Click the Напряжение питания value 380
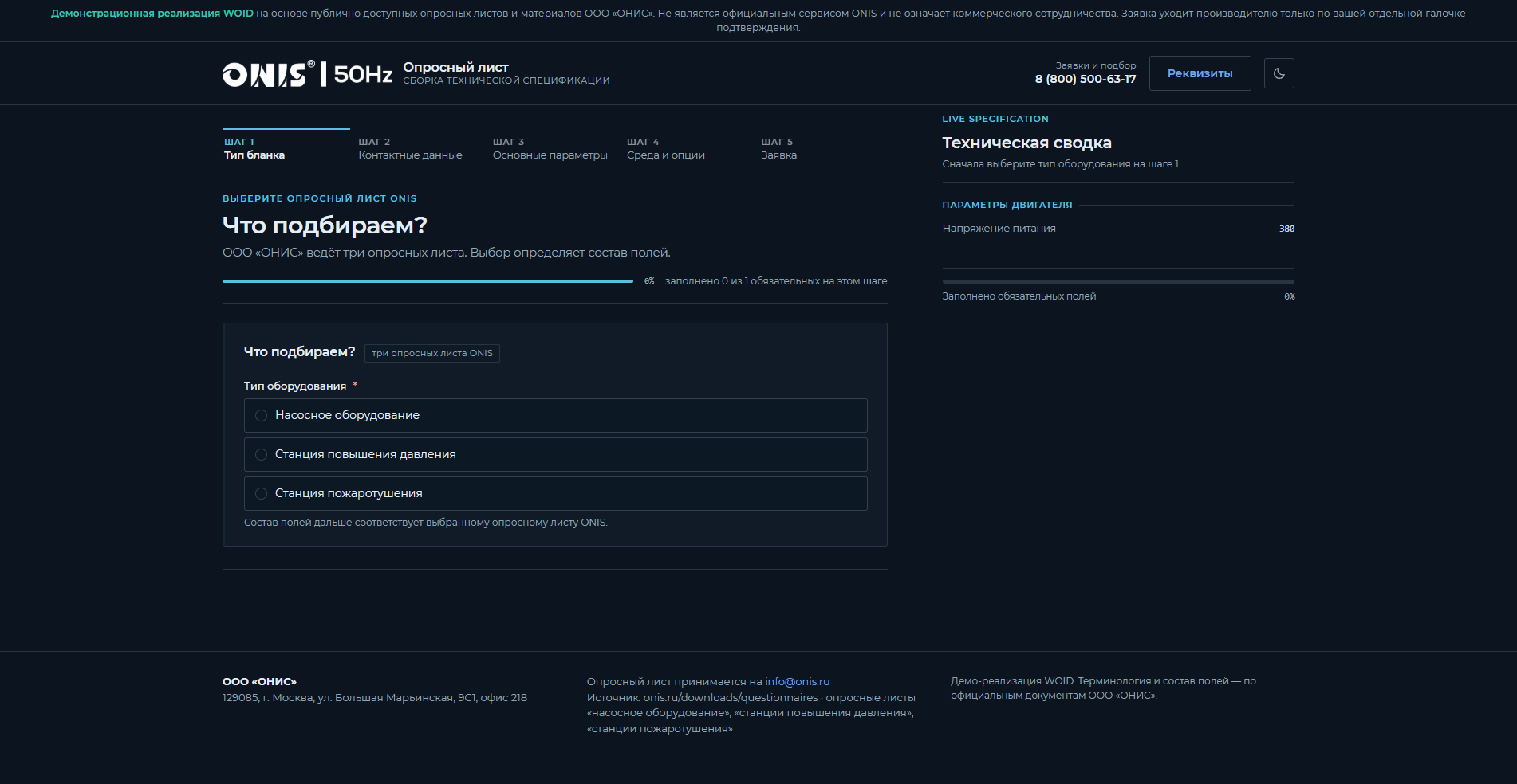The width and height of the screenshot is (1517, 784). click(x=1286, y=229)
